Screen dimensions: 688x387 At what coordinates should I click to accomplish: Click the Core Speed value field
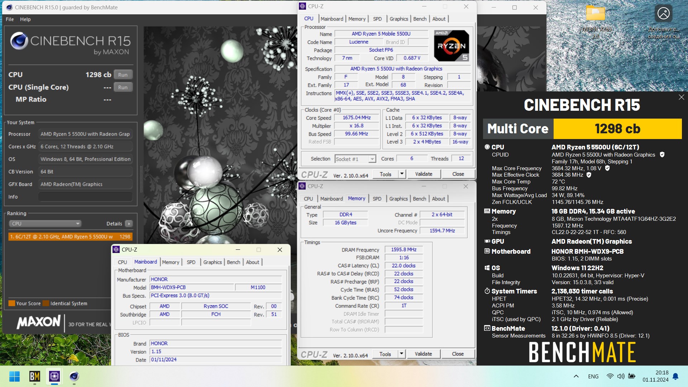pyautogui.click(x=357, y=118)
